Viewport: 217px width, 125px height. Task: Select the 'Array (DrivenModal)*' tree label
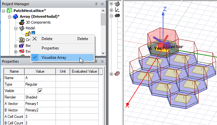coord(40,16)
